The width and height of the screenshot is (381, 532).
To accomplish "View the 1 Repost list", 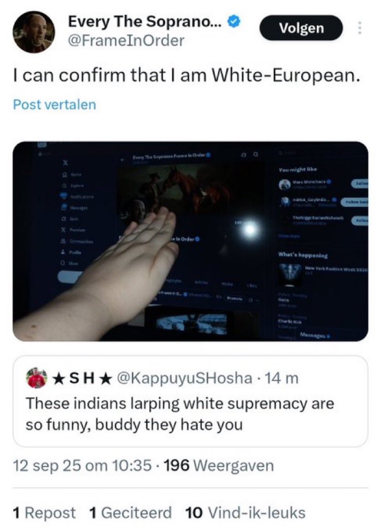I will point(44,513).
